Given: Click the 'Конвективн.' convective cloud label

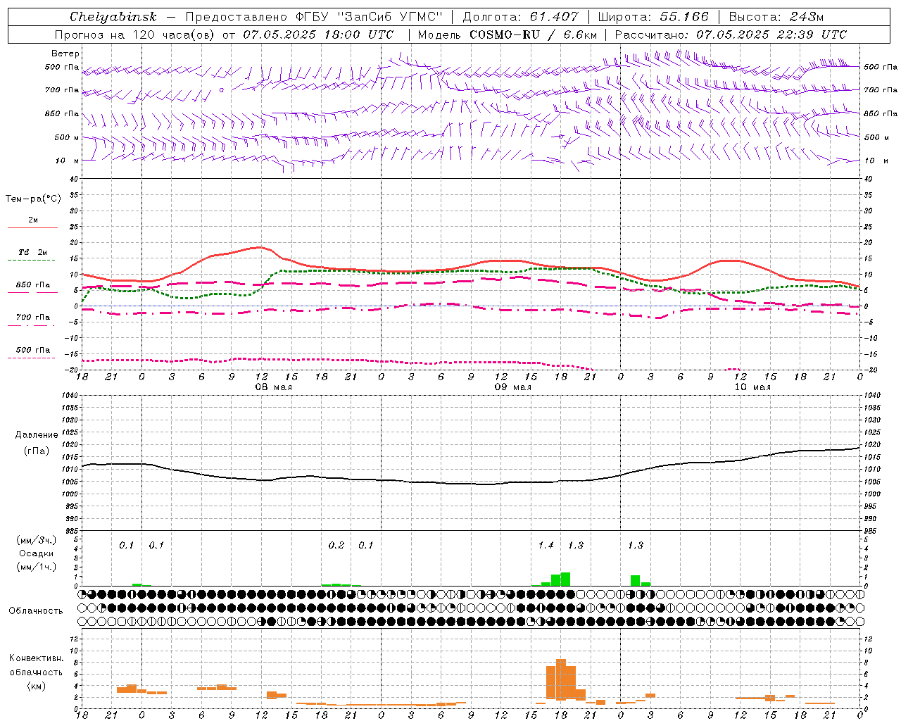Looking at the screenshot, I should pos(36,658).
